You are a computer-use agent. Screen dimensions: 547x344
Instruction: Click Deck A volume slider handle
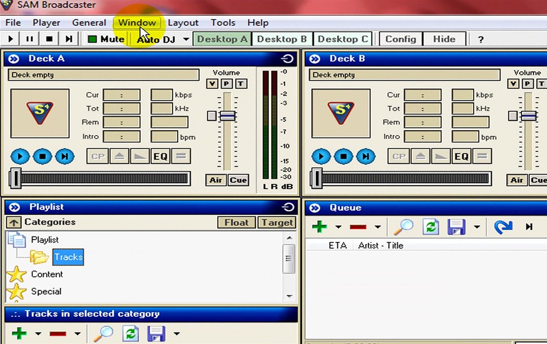228,116
